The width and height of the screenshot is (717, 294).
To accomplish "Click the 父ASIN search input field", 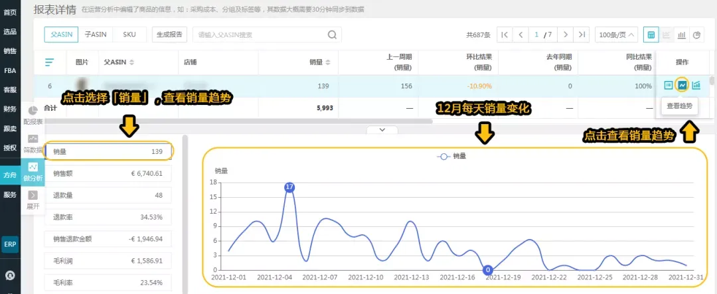I will click(x=261, y=35).
